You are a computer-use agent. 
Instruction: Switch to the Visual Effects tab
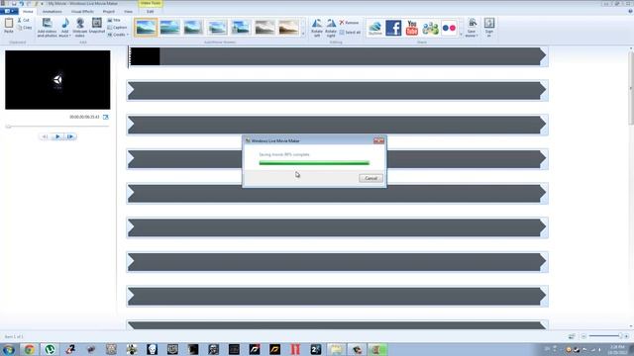tap(82, 11)
